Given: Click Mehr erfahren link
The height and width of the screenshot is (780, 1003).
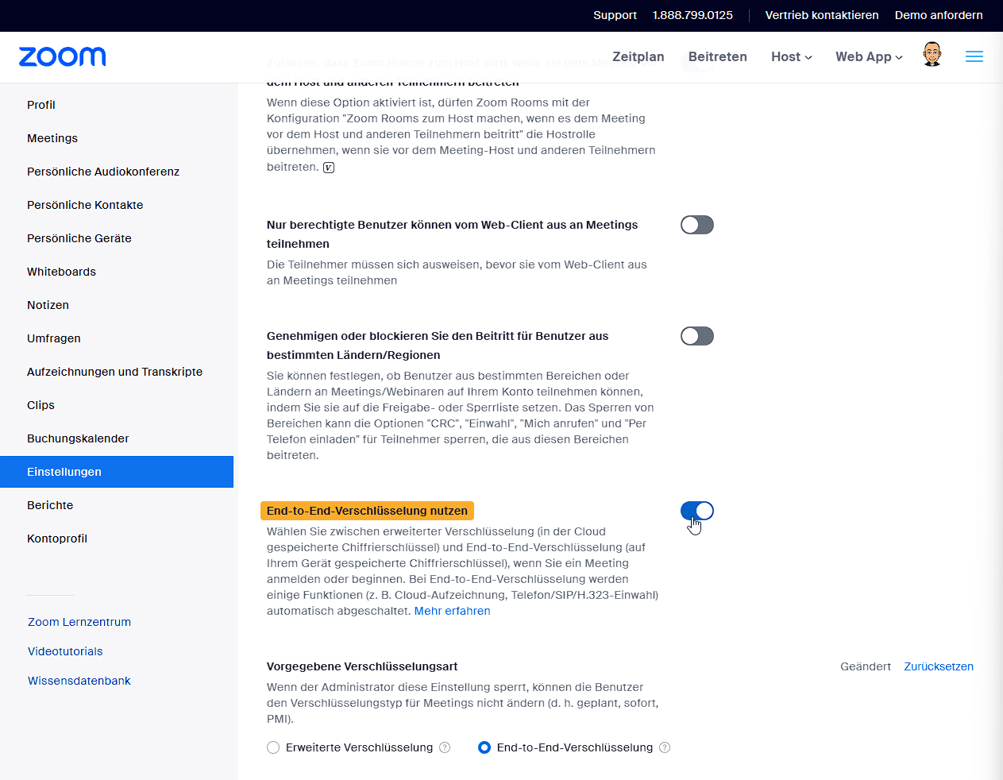Looking at the screenshot, I should click(x=453, y=611).
